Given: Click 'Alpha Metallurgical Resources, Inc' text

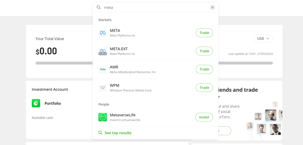Looking at the screenshot, I should pos(133,72).
